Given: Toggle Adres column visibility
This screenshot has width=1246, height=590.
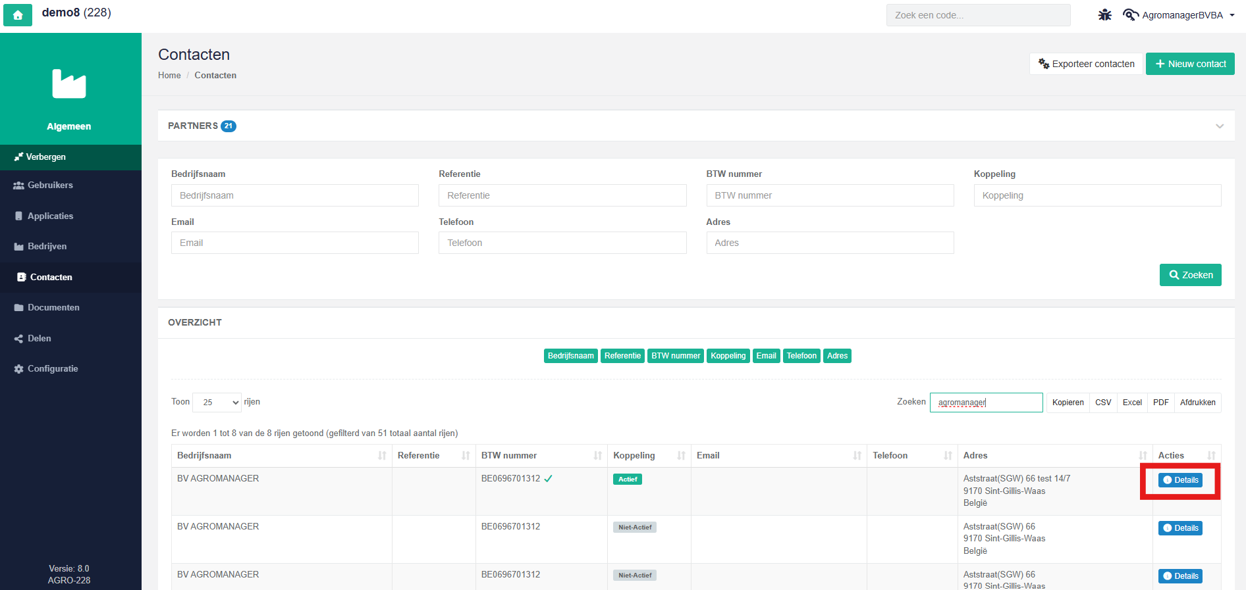Looking at the screenshot, I should click(x=837, y=356).
